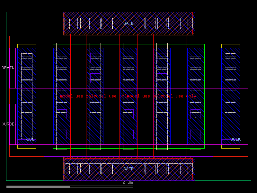Select the OURCE terminal label
This screenshot has width=257, height=193.
point(8,123)
